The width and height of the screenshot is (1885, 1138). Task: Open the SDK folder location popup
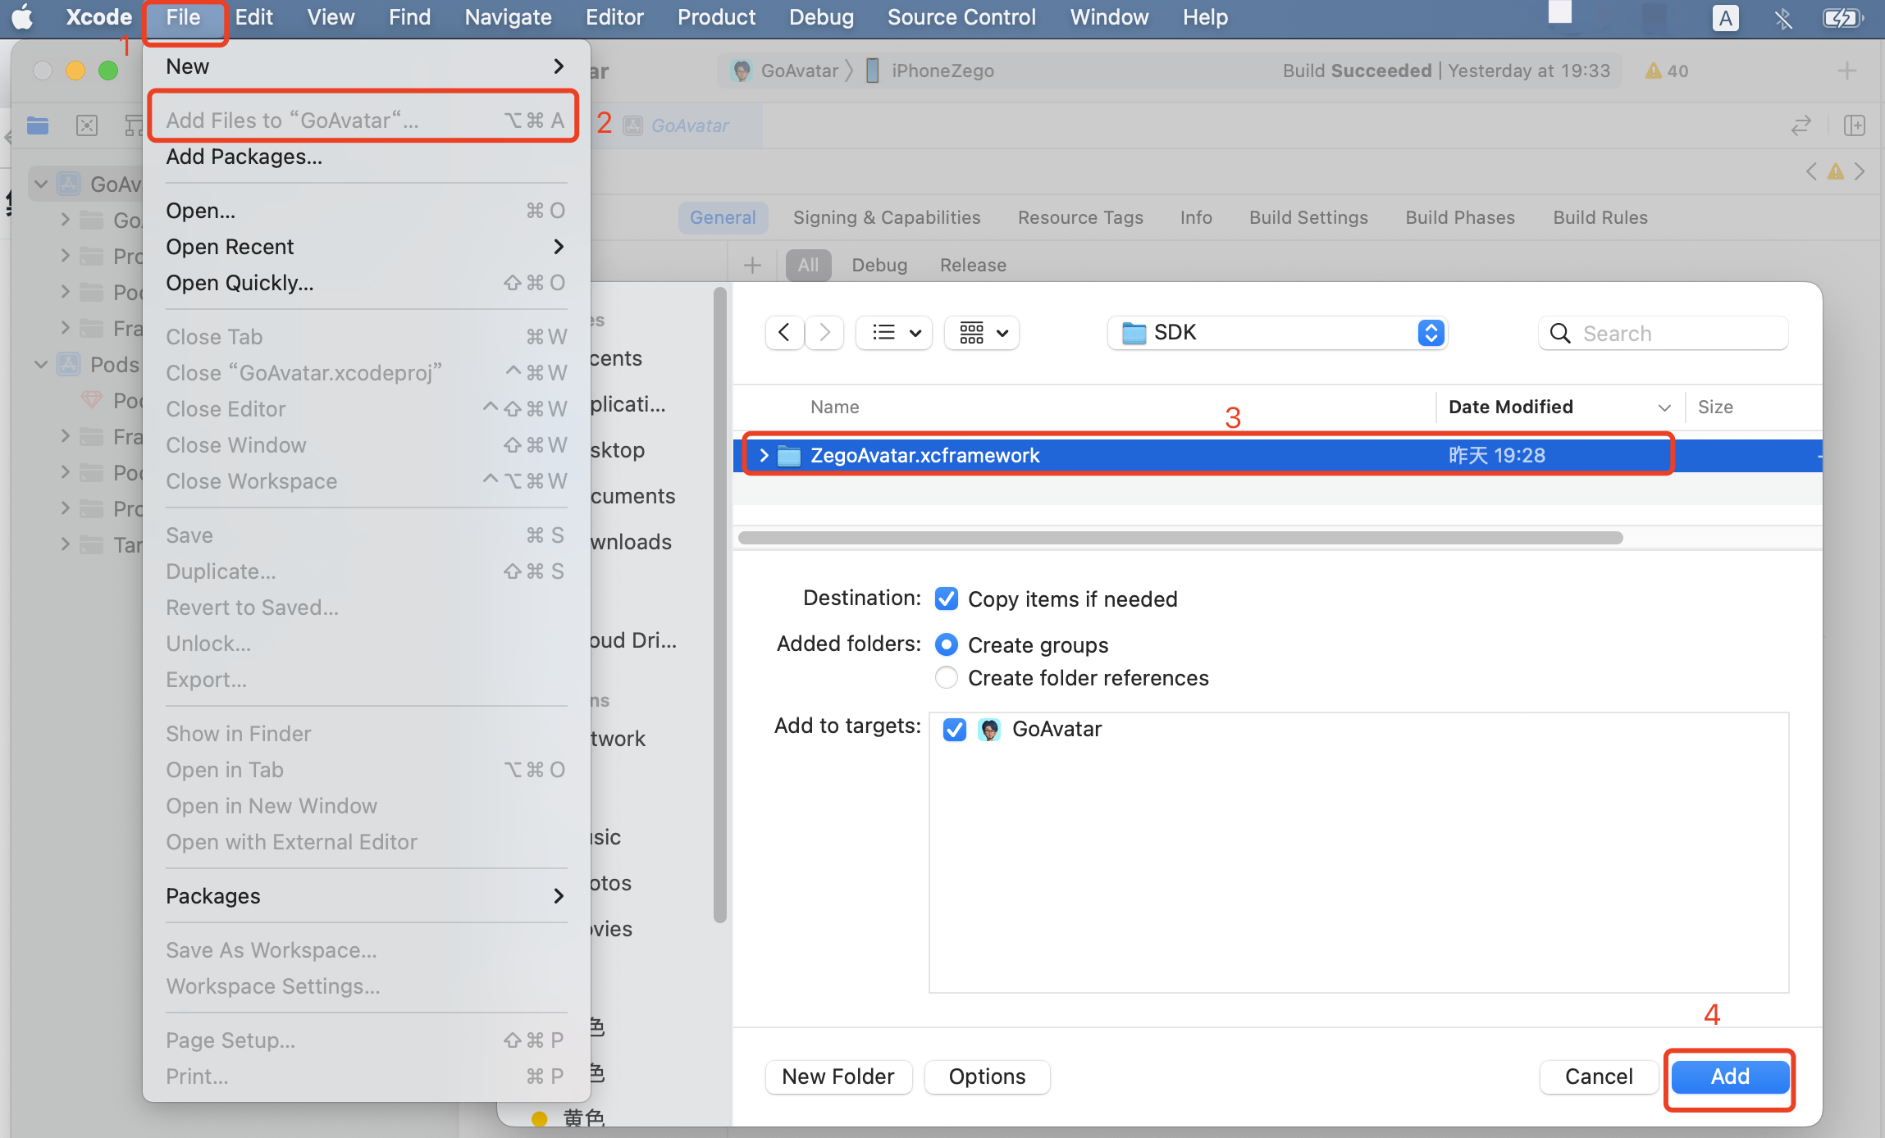click(1277, 333)
